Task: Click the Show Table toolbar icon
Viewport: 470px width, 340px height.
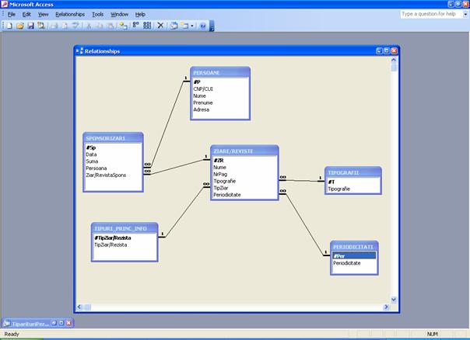Action: 123,26
